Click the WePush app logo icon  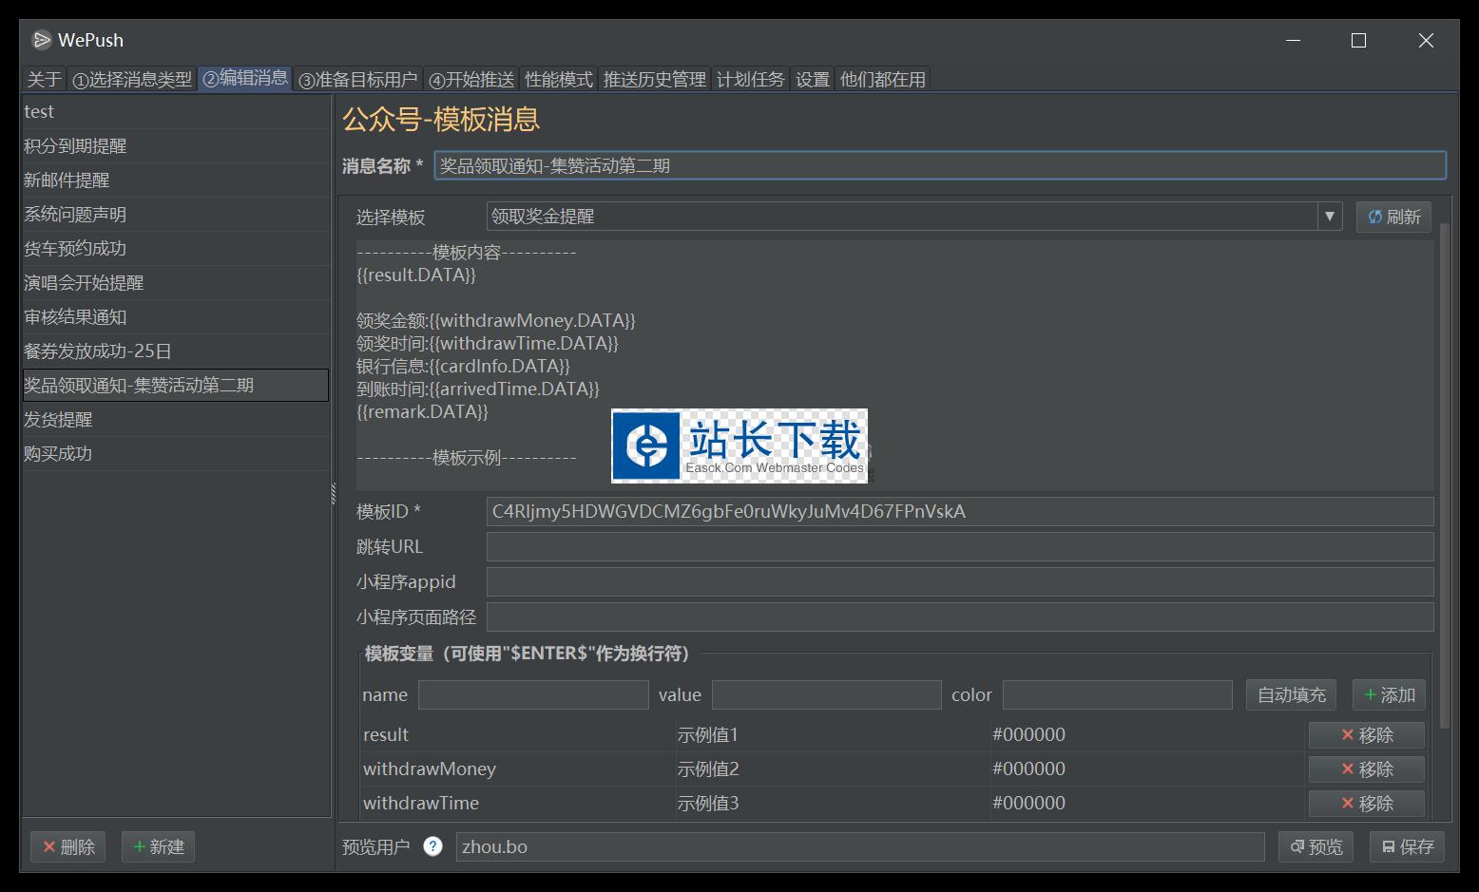tap(41, 40)
